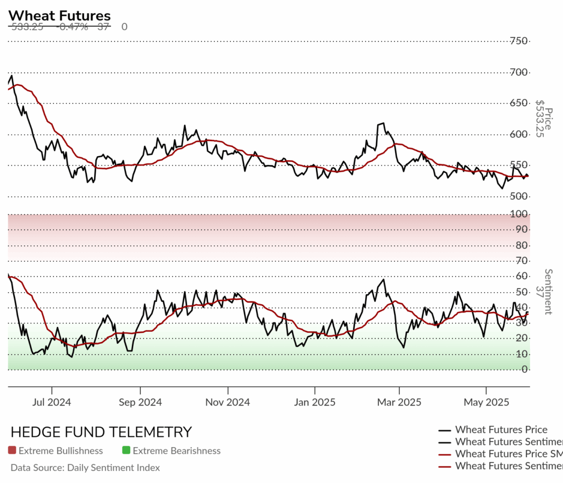Click the Nov 2024 axis marker
The height and width of the screenshot is (483, 563).
pos(228,402)
